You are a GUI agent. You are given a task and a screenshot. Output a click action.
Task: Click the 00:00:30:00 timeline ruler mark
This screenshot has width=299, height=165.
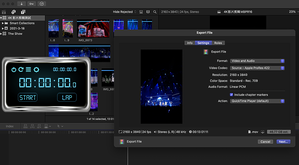48,132
